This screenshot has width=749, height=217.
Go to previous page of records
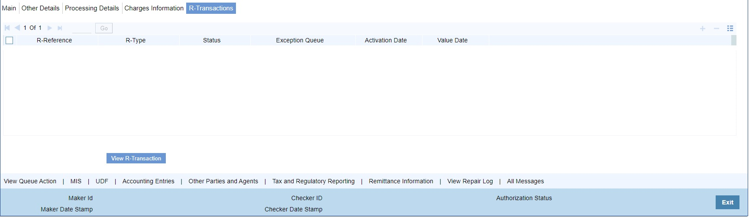tap(17, 28)
